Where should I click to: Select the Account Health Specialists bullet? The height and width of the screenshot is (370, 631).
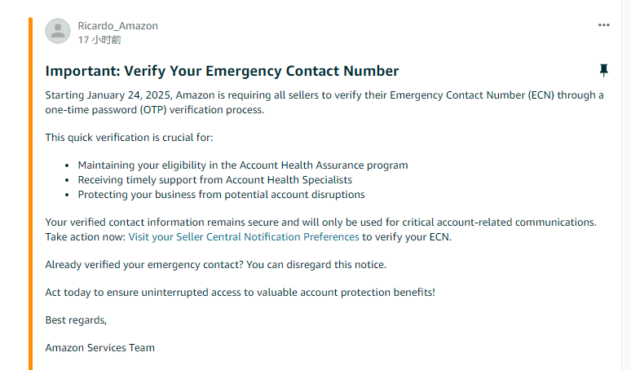pos(215,179)
